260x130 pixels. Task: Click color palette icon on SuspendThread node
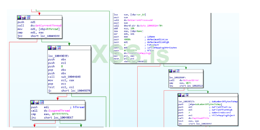[x=33, y=102]
